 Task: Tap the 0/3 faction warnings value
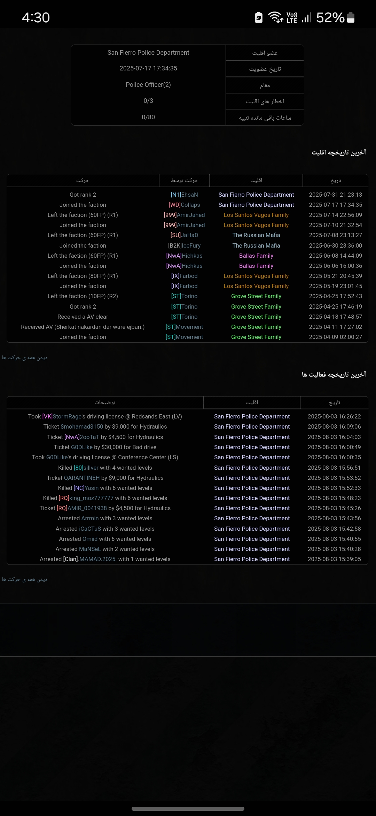click(148, 101)
